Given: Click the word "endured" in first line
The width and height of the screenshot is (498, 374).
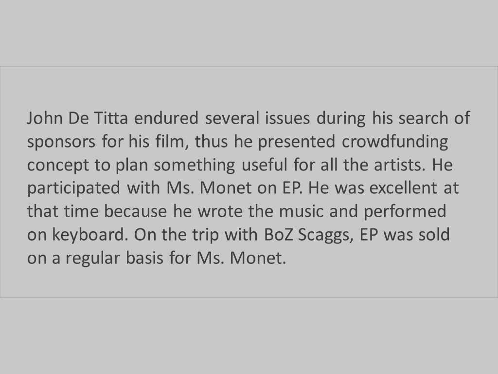Looking at the screenshot, I should coord(166,118).
